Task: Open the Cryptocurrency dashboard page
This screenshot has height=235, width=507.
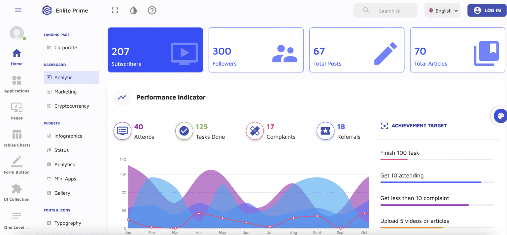Action: pos(72,106)
